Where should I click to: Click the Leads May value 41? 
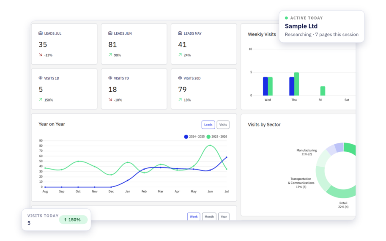click(182, 44)
